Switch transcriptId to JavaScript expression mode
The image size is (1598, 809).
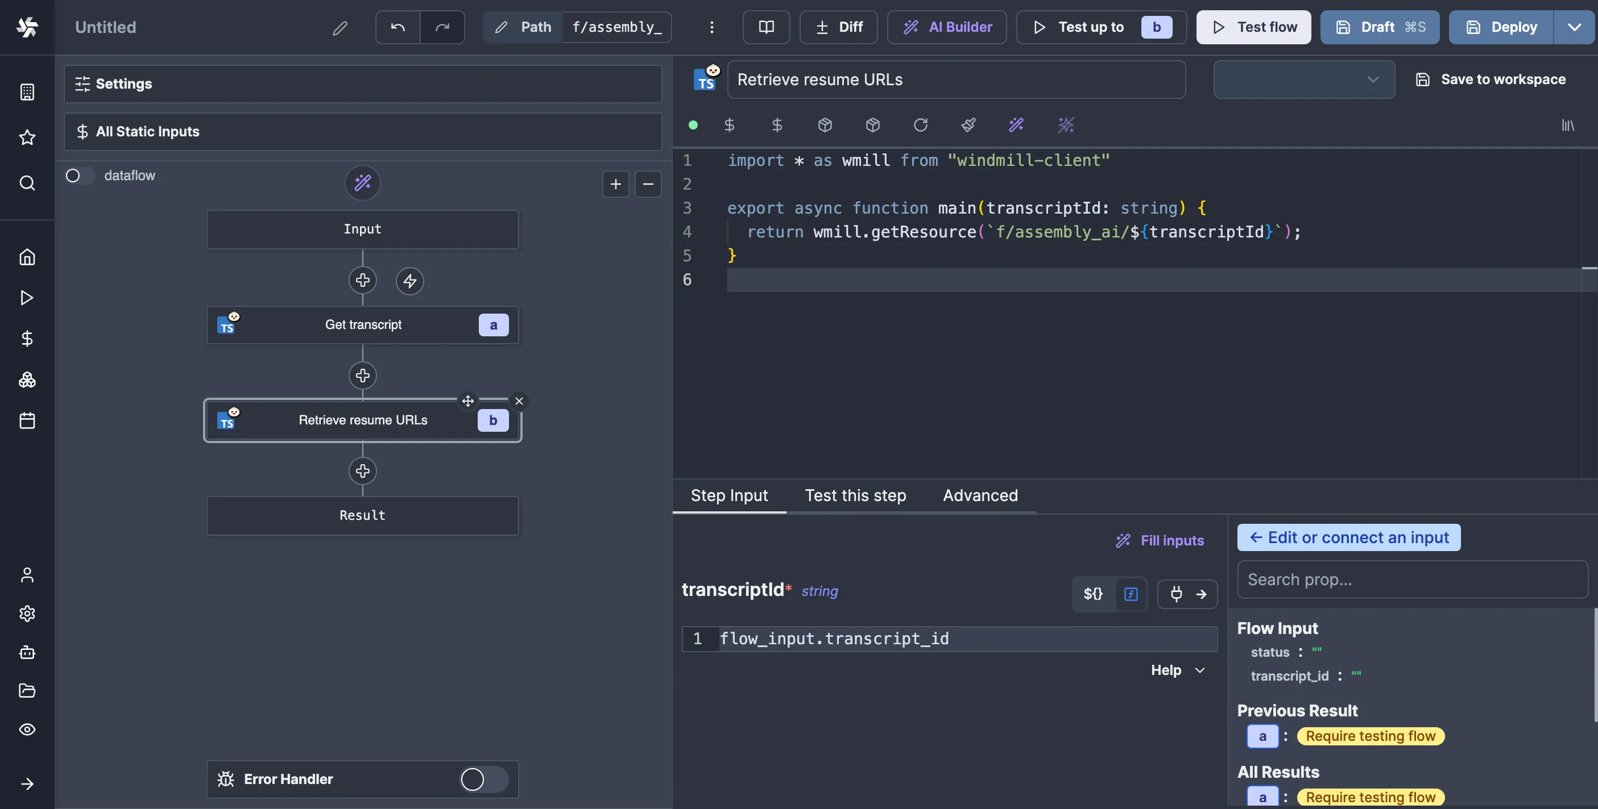pos(1131,594)
